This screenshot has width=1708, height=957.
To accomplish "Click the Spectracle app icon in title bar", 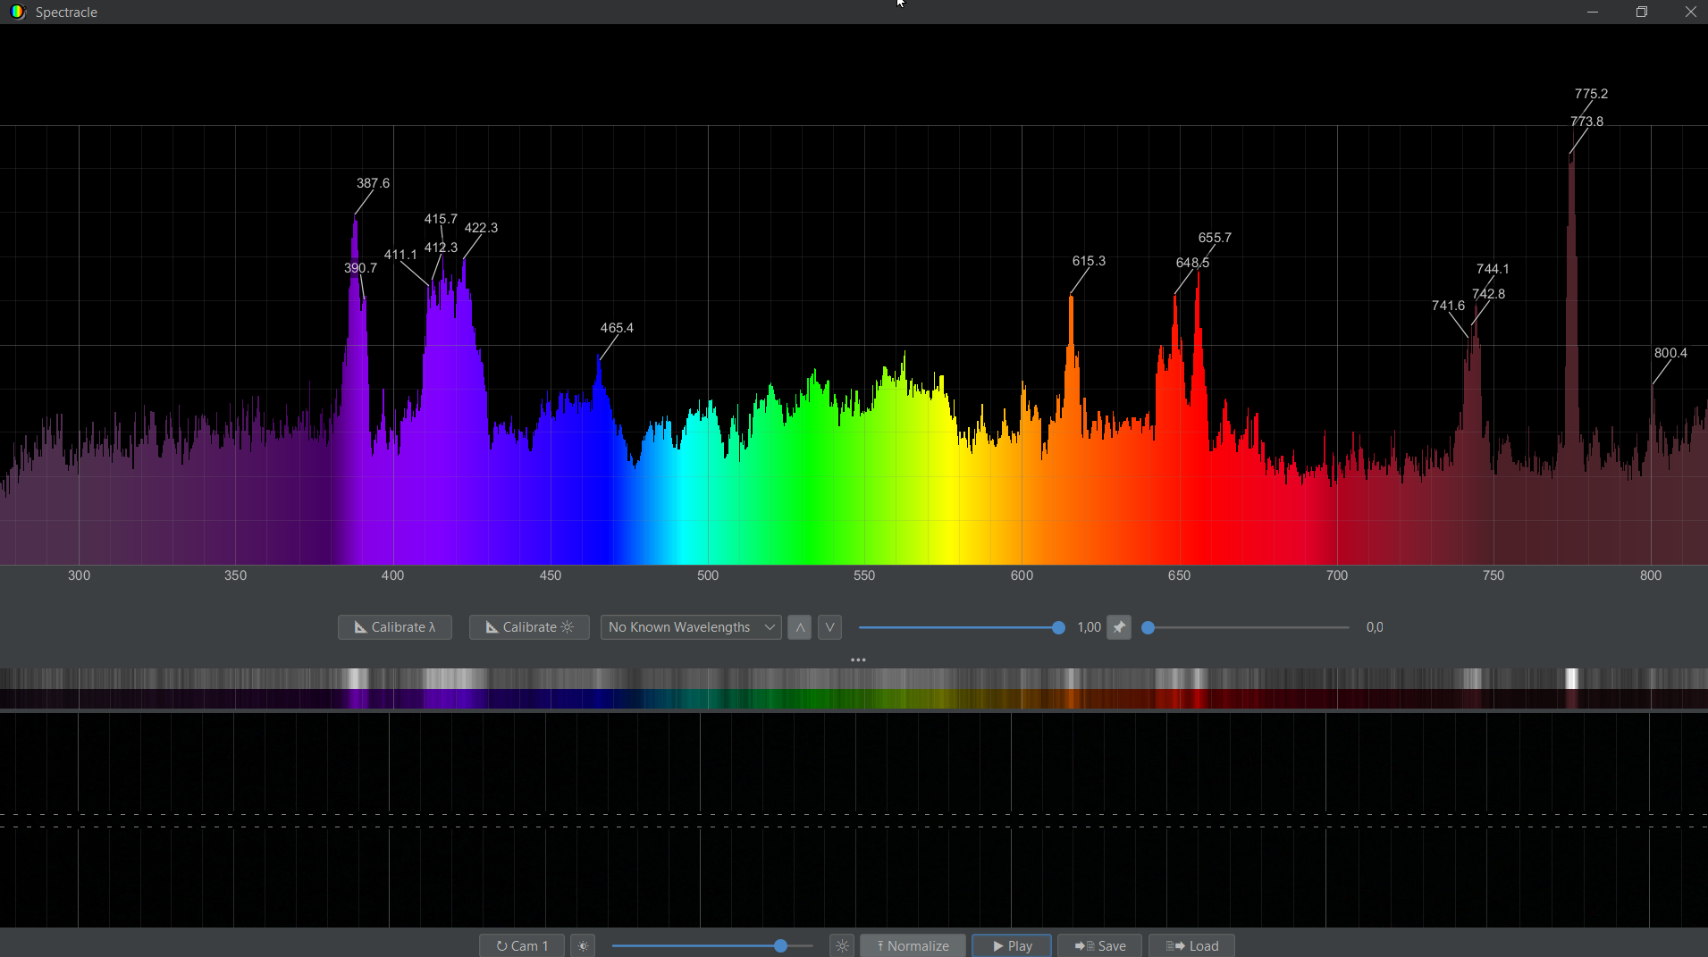I will [x=17, y=12].
